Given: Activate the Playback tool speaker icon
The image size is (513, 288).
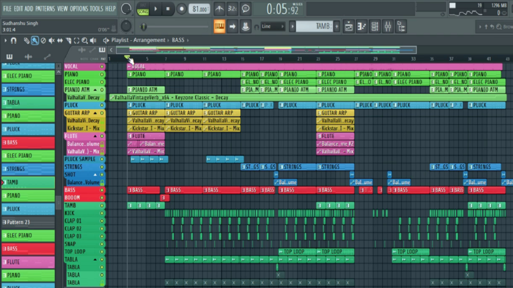Looking at the screenshot, I should (93, 40).
